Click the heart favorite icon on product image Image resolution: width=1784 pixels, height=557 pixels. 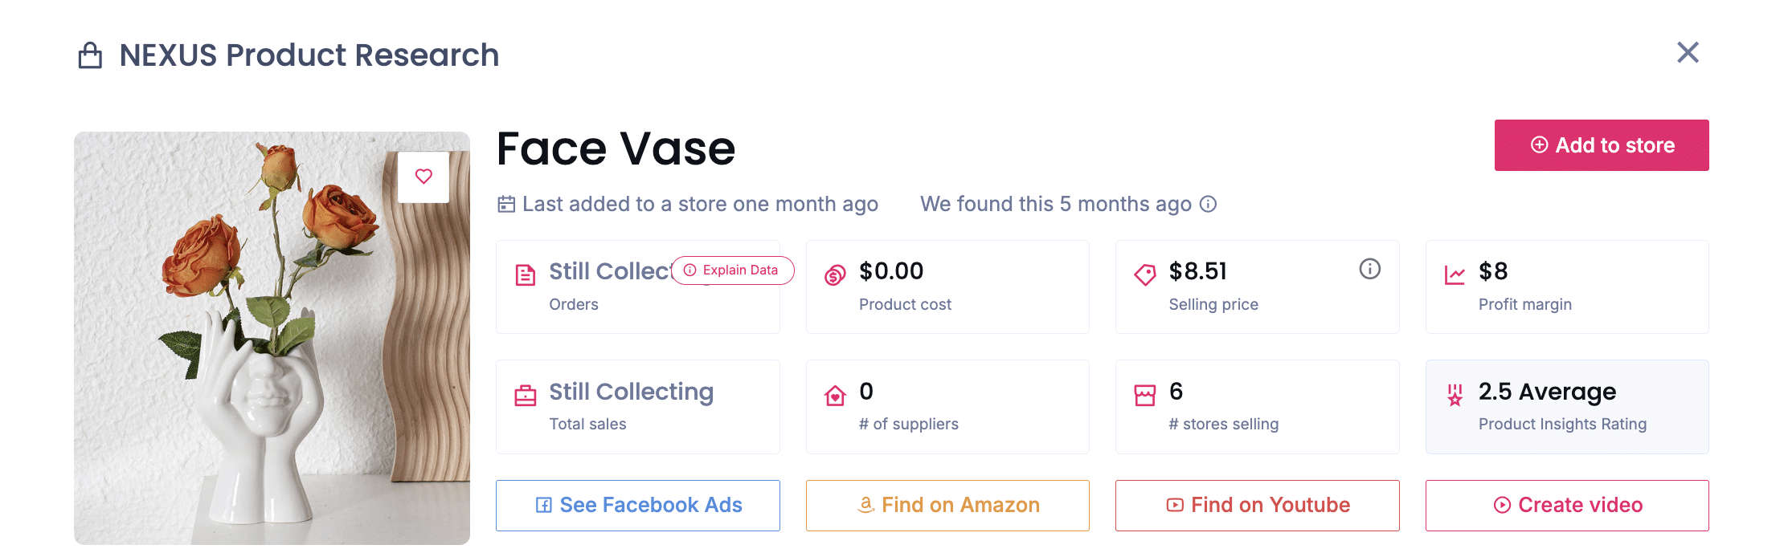[423, 177]
